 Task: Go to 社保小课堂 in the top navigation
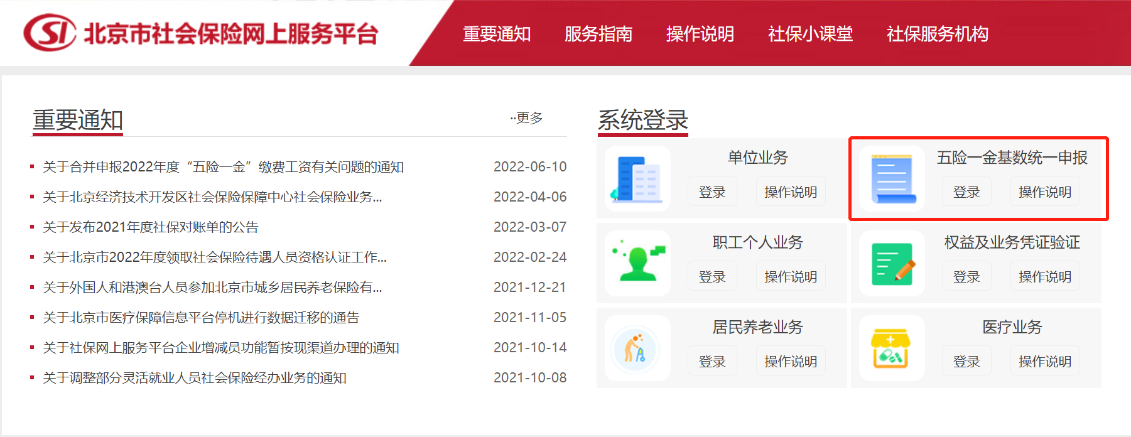click(x=810, y=34)
